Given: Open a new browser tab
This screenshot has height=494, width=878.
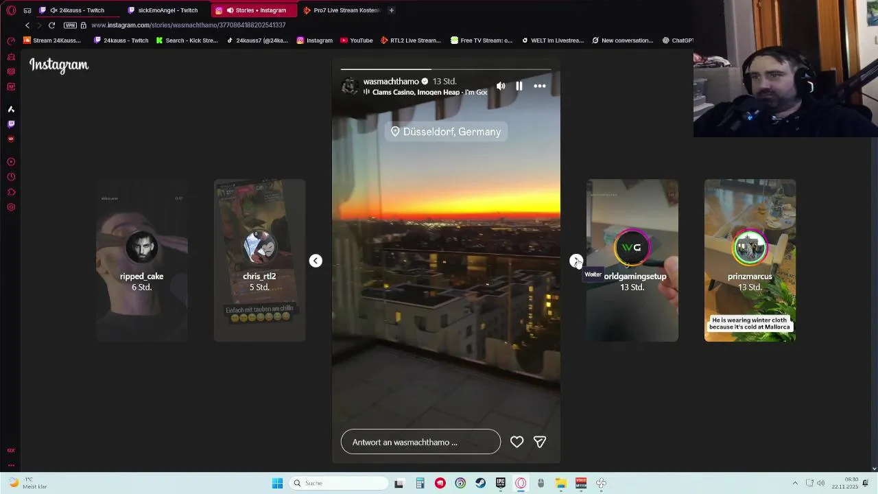Looking at the screenshot, I should click(x=392, y=10).
